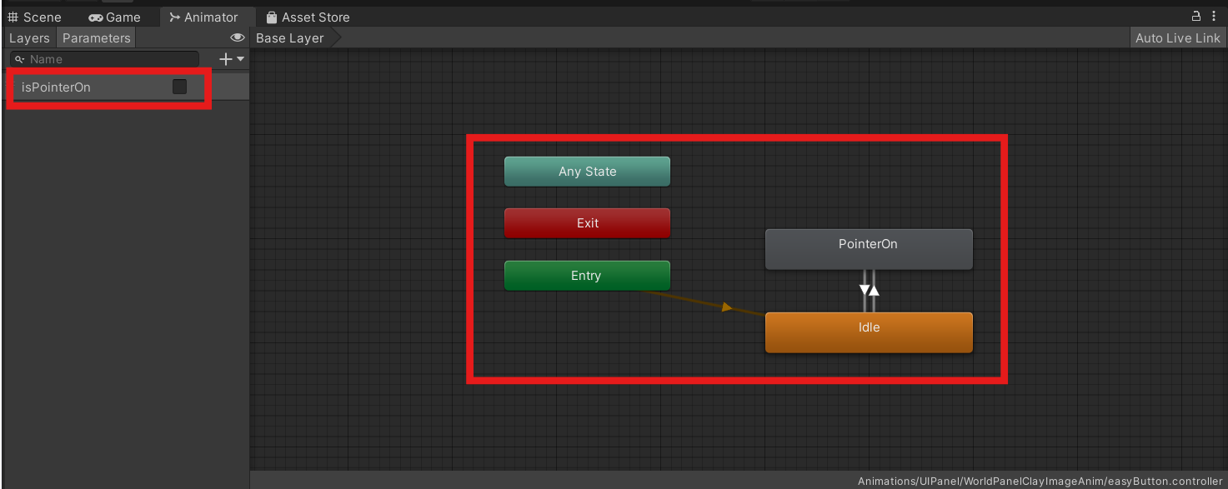Enable the isPointerOn checkbox
Screen dimensions: 1228x489
[179, 87]
